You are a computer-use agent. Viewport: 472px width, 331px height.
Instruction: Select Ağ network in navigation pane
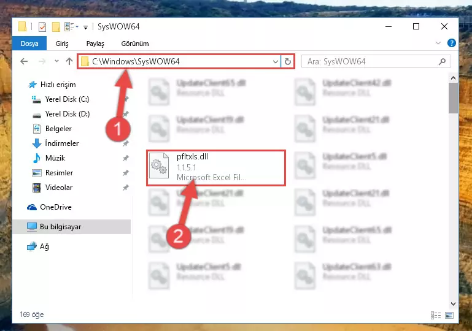[44, 246]
